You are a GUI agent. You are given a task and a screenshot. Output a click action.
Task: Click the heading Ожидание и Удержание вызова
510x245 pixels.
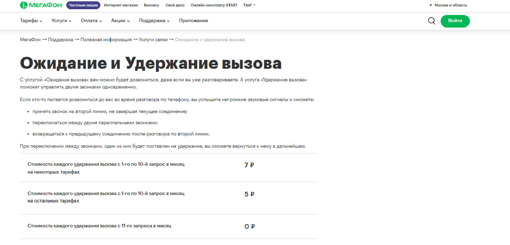[x=151, y=64]
